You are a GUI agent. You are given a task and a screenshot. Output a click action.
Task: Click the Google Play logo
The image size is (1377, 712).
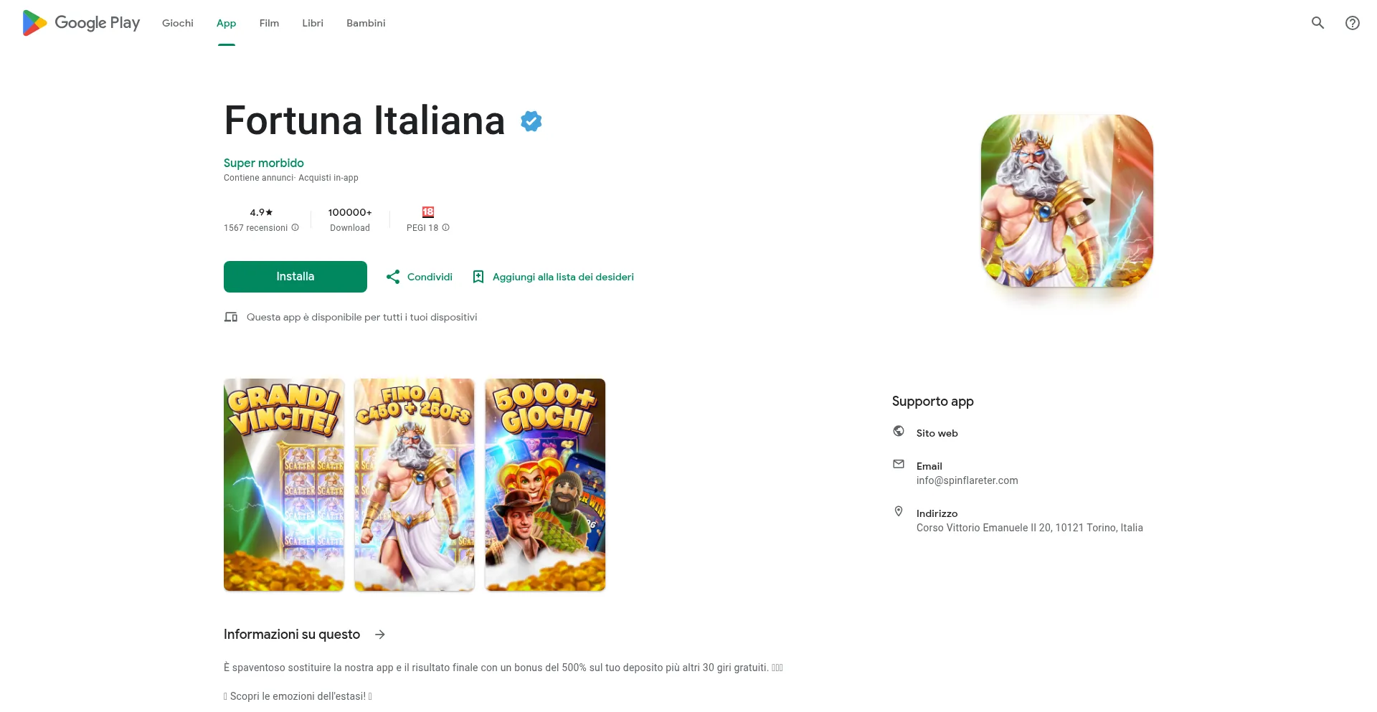(81, 23)
